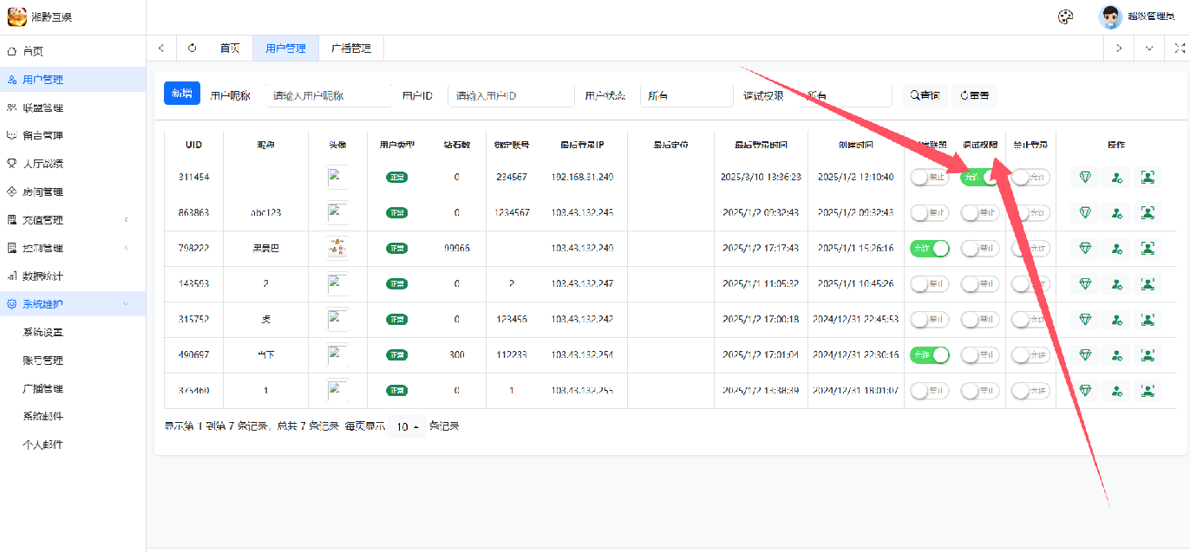Viewport: 1190px width, 552px height.
Task: Open the 用户状态 dropdown showing 所有
Action: (x=686, y=94)
